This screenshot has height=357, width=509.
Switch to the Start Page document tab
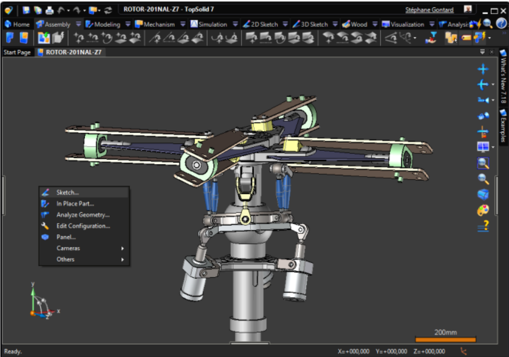17,52
